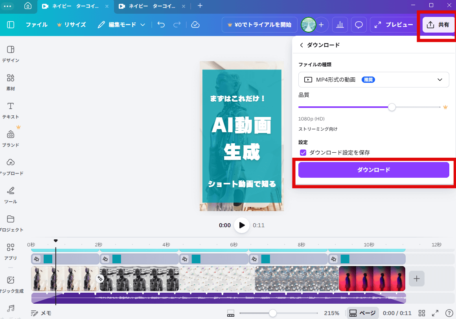Screen dimensions: 456x319
Task: Click the ¥0でトライアルを開始 button
Action: click(x=259, y=24)
